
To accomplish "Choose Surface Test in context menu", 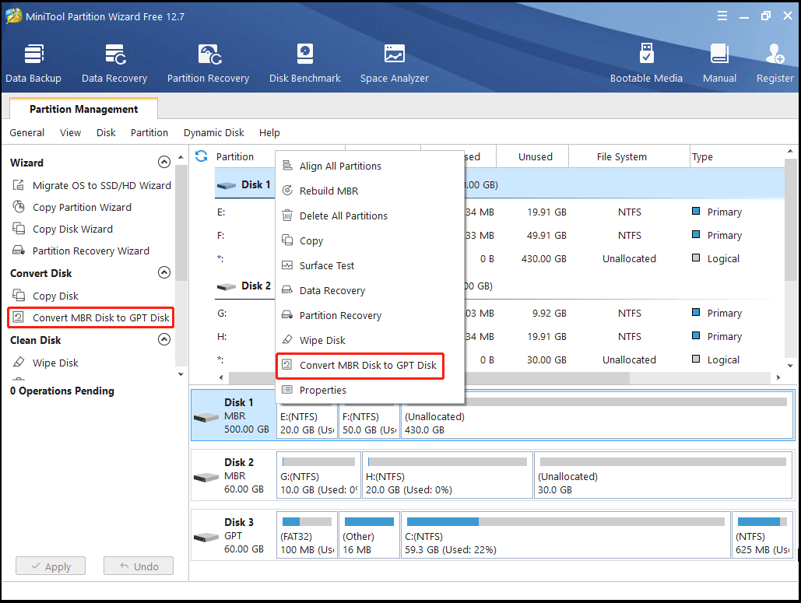I will (369, 265).
